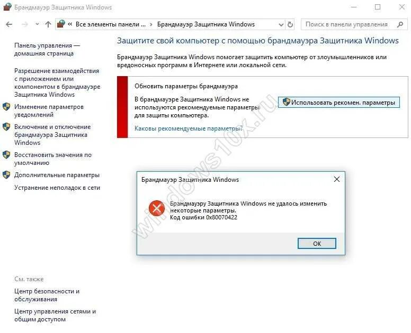Click the forward navigation arrow
The height and width of the screenshot is (333, 411).
25,24
